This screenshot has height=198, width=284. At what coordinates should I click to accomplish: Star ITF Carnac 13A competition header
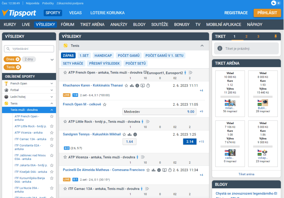point(65,189)
